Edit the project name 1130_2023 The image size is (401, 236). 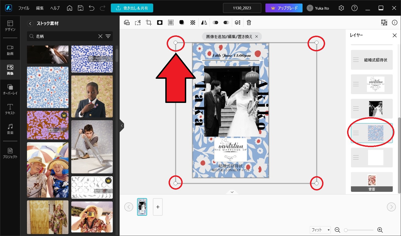[242, 8]
